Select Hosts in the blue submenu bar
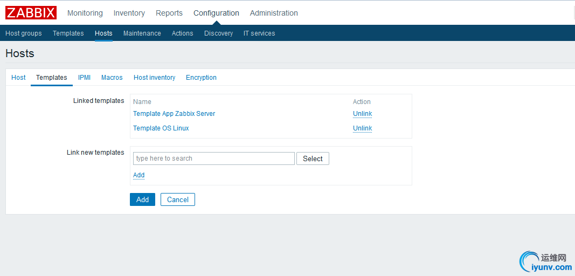Screen dimensions: 575x276 [103, 33]
